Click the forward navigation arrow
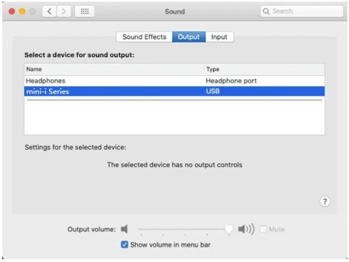This screenshot has width=349, height=262. [64, 12]
